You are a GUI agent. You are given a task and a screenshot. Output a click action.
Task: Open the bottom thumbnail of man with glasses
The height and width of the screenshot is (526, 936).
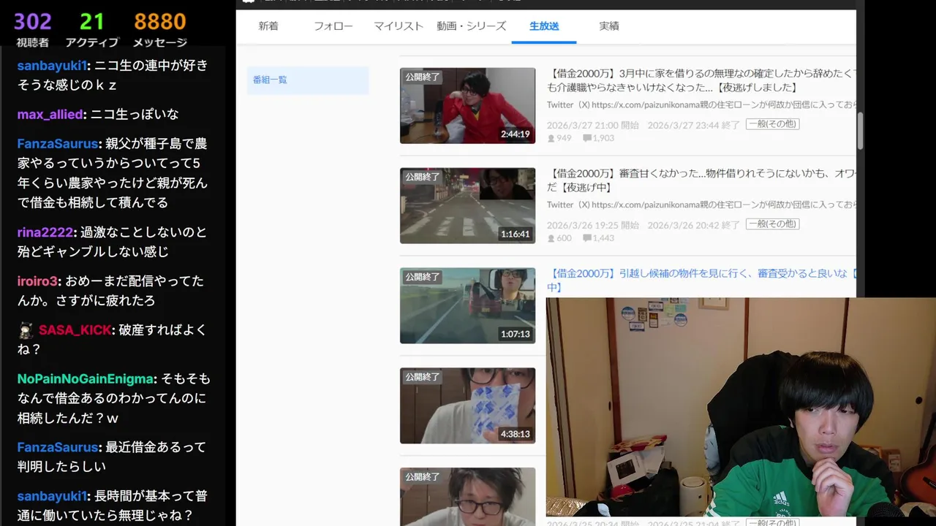tap(467, 497)
